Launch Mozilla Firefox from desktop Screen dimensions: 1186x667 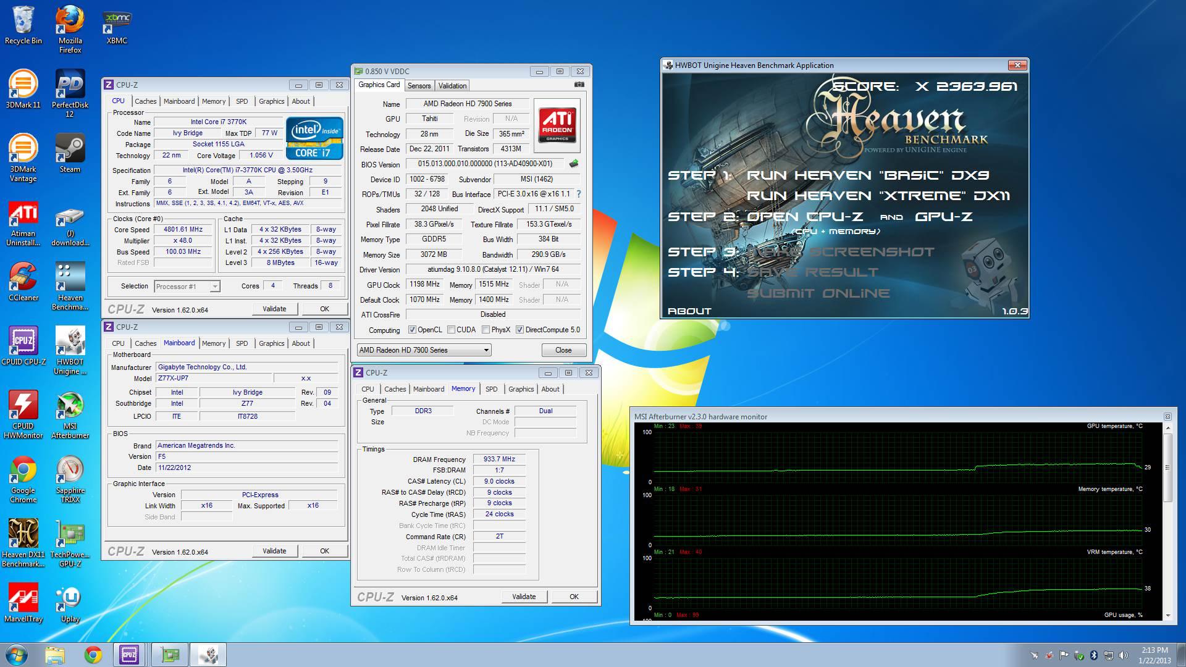pos(70,30)
